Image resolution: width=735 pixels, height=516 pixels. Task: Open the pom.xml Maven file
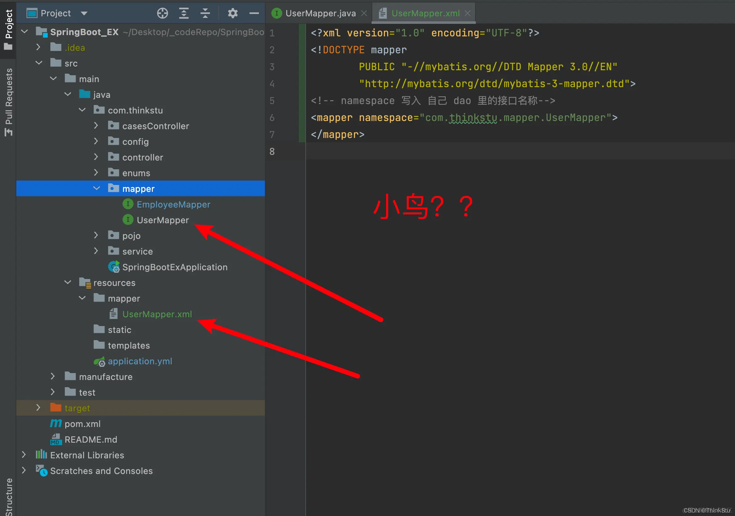coord(82,424)
